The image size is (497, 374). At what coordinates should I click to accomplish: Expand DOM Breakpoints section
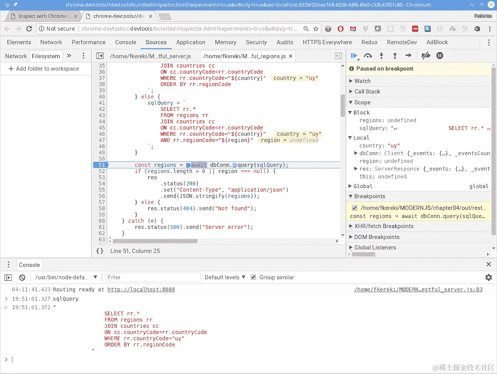point(351,237)
